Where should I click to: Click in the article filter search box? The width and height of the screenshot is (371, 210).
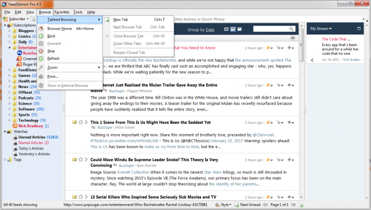[x=271, y=29]
